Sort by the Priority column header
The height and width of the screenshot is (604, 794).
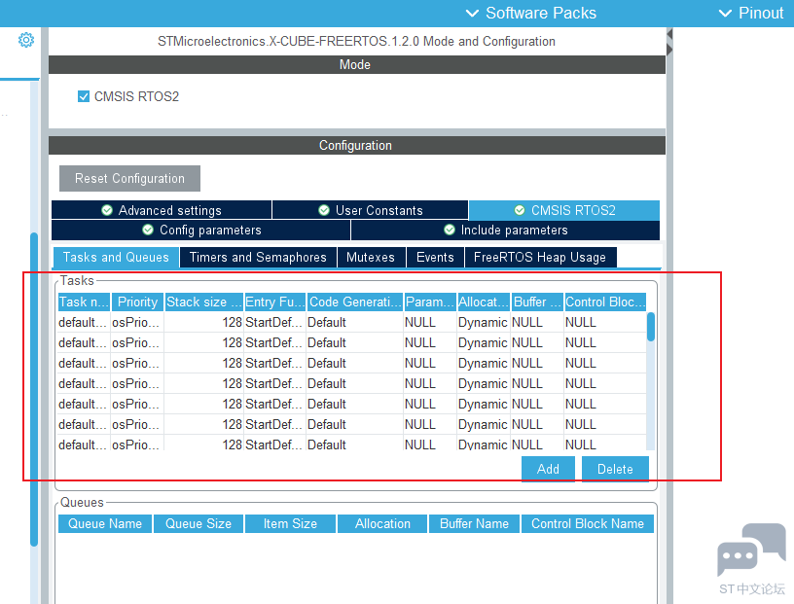point(137,302)
